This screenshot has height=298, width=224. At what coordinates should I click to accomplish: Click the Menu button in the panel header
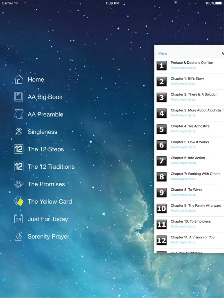[162, 53]
